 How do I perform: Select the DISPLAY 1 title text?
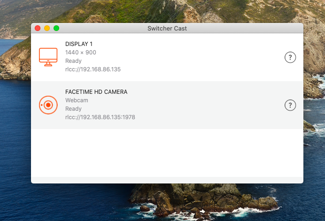[79, 44]
